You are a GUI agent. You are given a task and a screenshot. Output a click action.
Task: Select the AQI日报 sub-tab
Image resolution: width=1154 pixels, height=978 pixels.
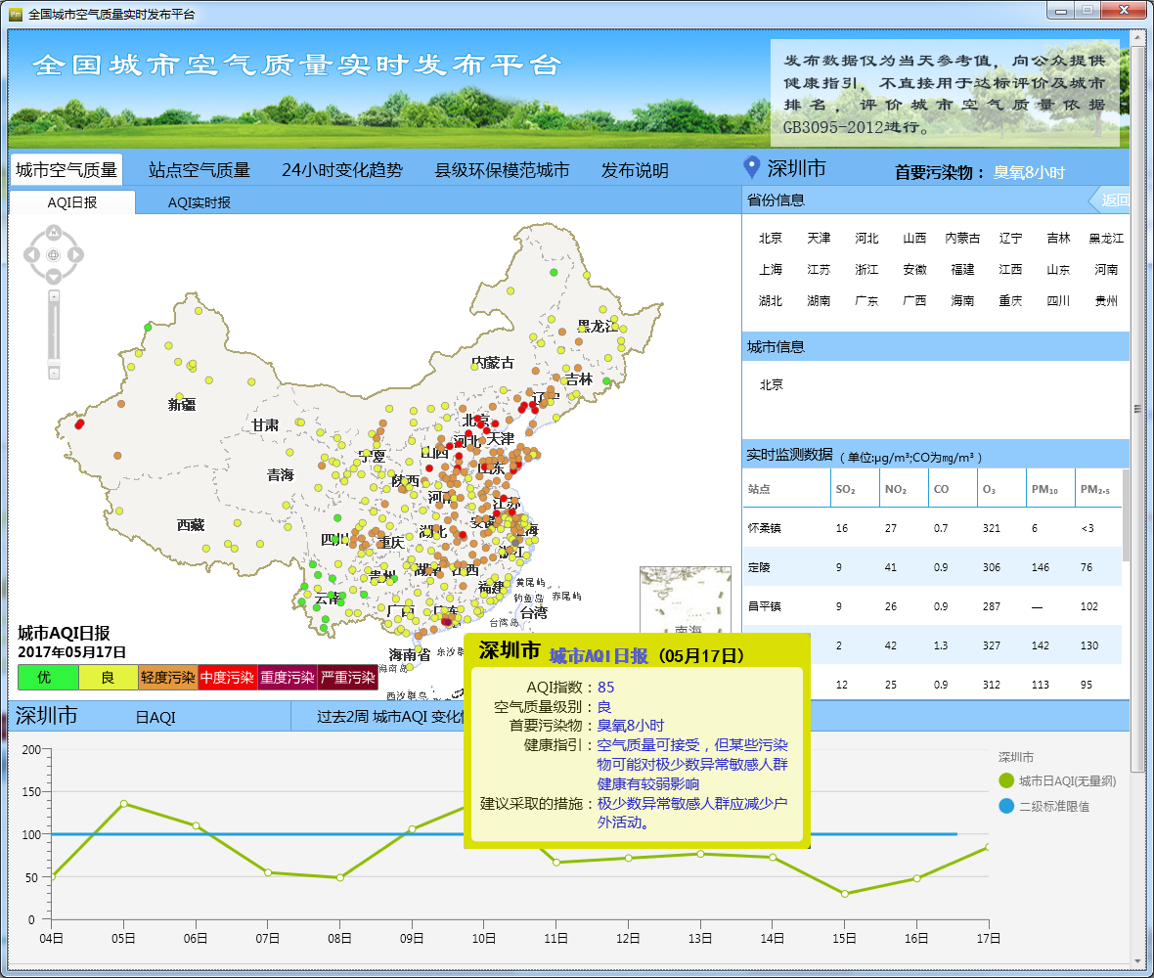72,202
